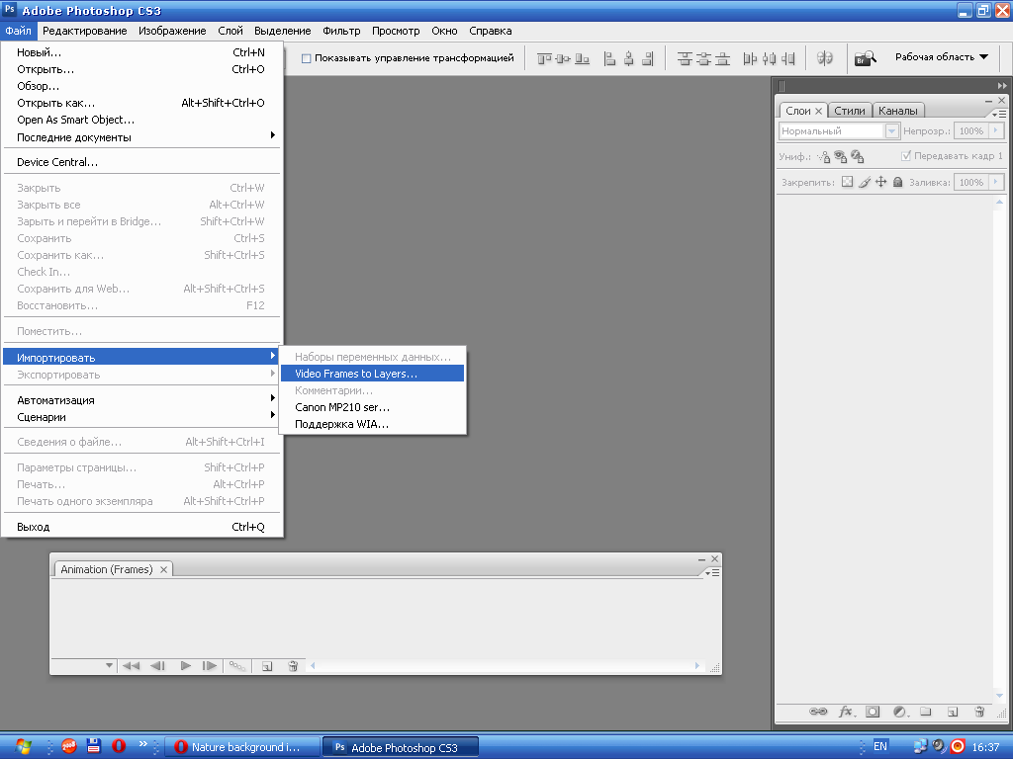
Task: Open Layers panel options menu
Action: tap(999, 114)
